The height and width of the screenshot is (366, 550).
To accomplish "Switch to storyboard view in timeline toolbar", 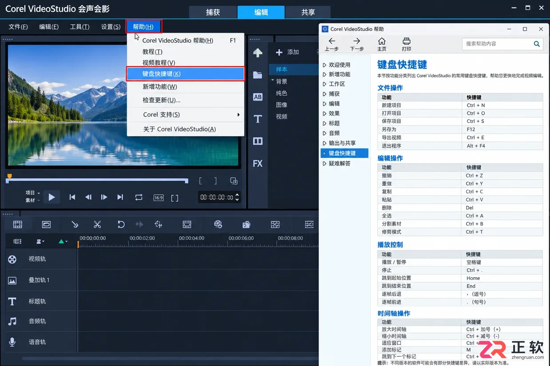I will (x=18, y=224).
